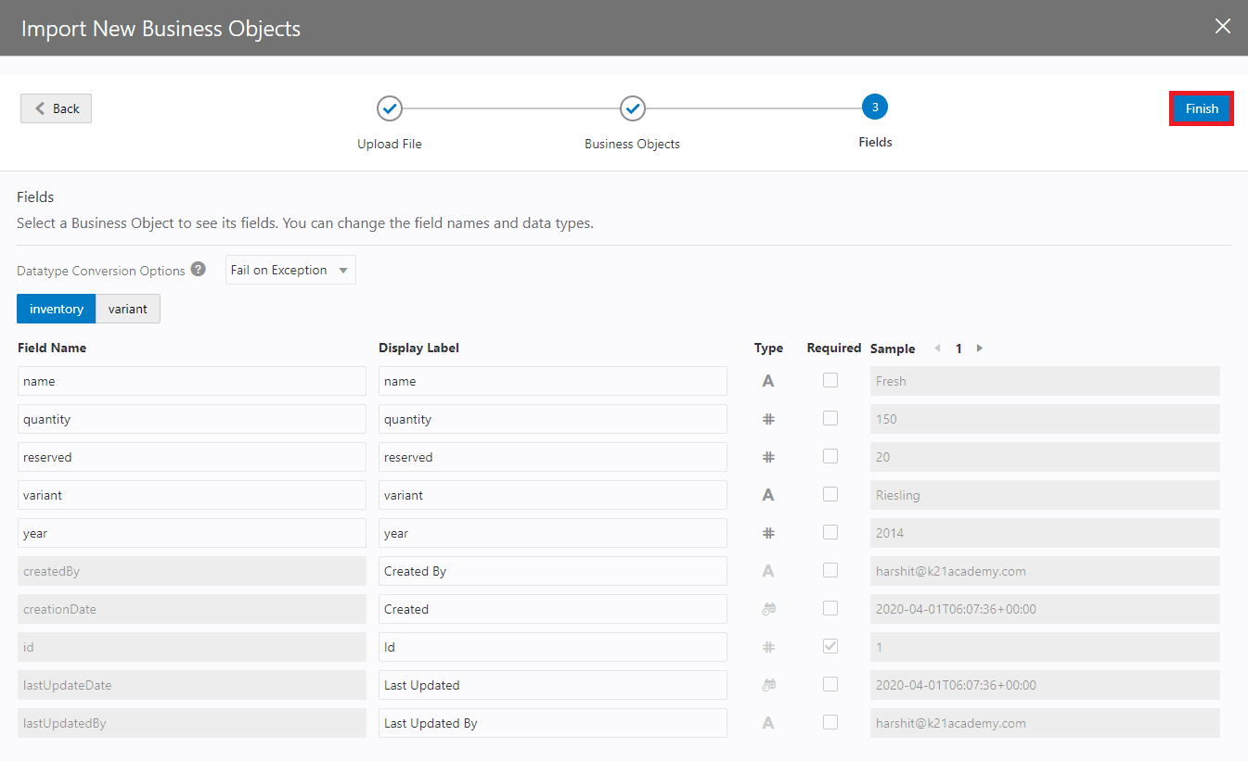Toggle Required checkbox for lastUpdateDate field
This screenshot has width=1248, height=761.
point(830,684)
